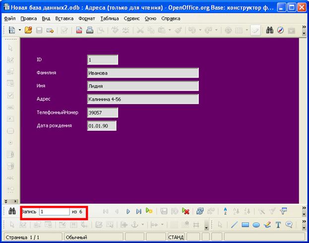309x243 pixels.
Task: Open the Окно menu
Action: 150,18
